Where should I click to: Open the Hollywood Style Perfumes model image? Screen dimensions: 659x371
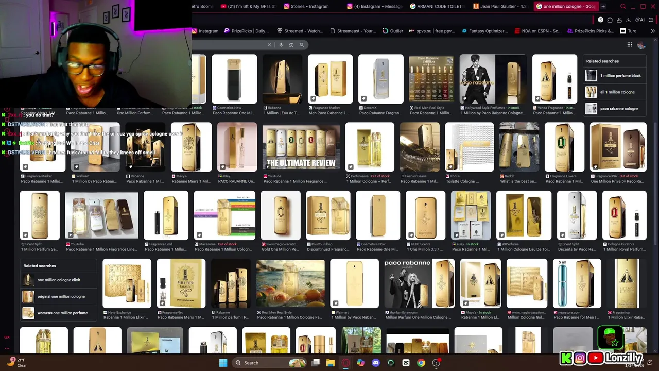[x=493, y=79]
